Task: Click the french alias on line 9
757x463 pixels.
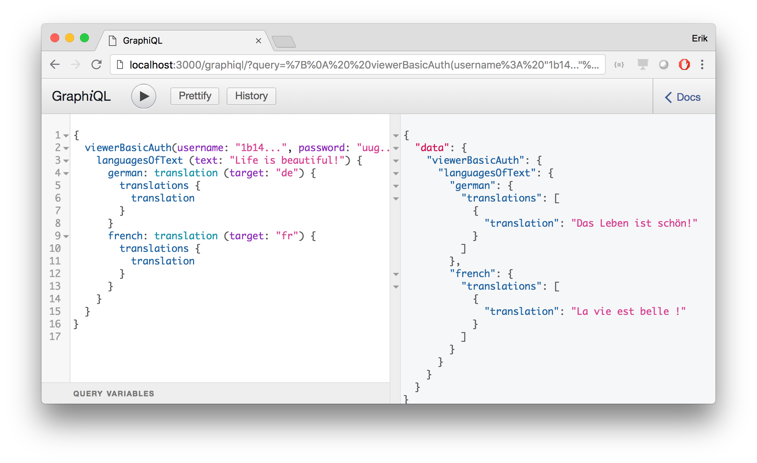Action: (125, 236)
